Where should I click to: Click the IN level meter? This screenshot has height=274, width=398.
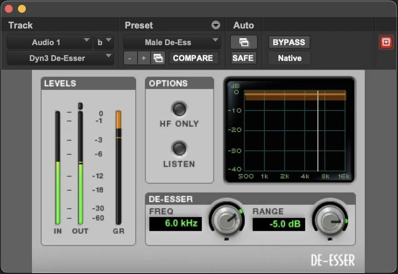pos(58,168)
